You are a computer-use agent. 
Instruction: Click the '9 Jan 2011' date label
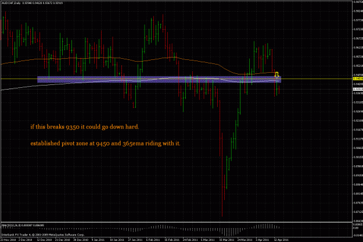(99, 240)
